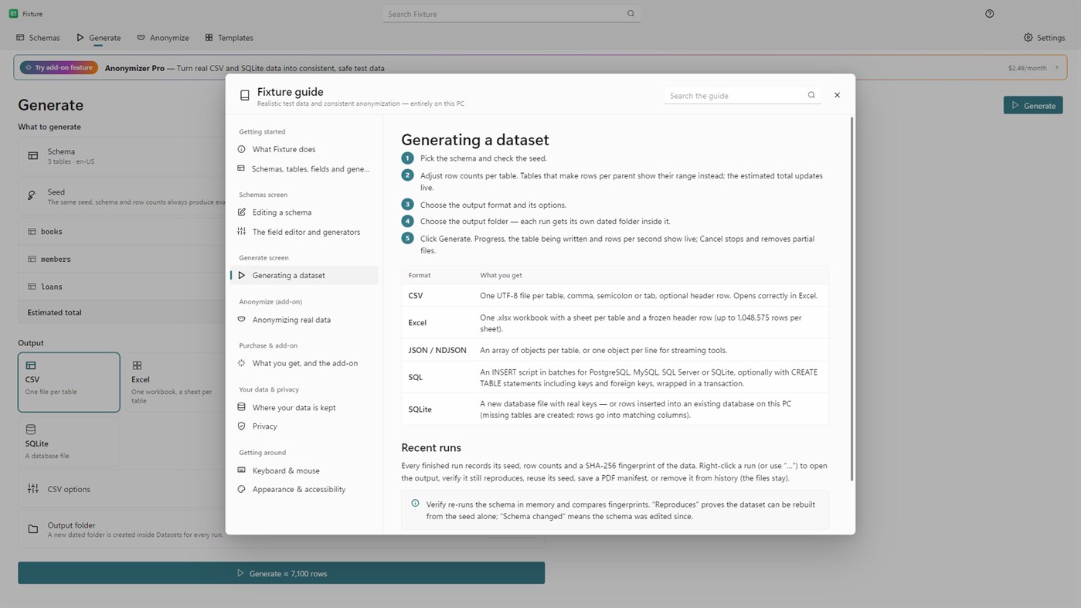
Task: Open 'Schemas, tables, fields and gene...' page
Action: pyautogui.click(x=304, y=168)
